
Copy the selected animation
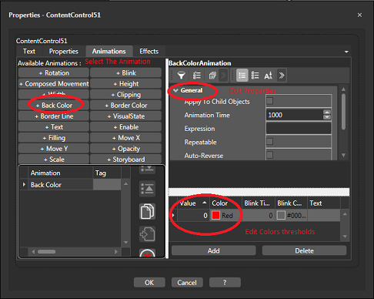(x=147, y=211)
